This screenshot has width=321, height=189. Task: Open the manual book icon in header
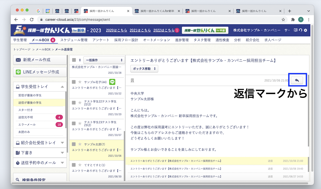(x=296, y=30)
